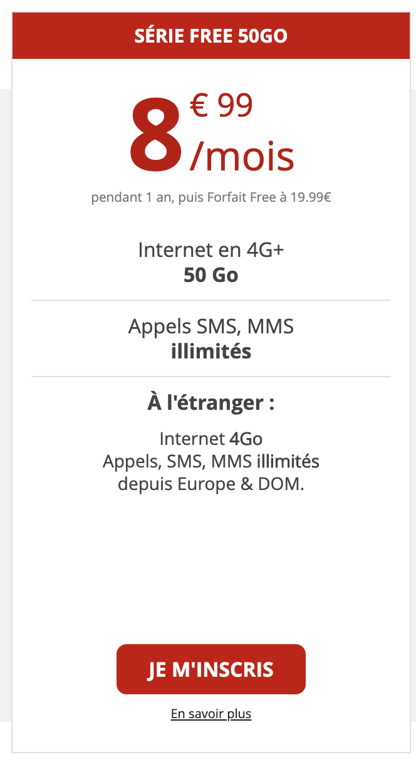The image size is (416, 767).
Task: Click the 'Appels SMS, MMS' line
Action: click(211, 326)
